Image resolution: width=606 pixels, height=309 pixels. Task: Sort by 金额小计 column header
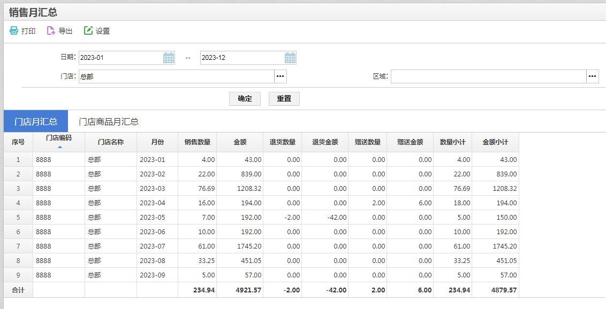click(495, 142)
